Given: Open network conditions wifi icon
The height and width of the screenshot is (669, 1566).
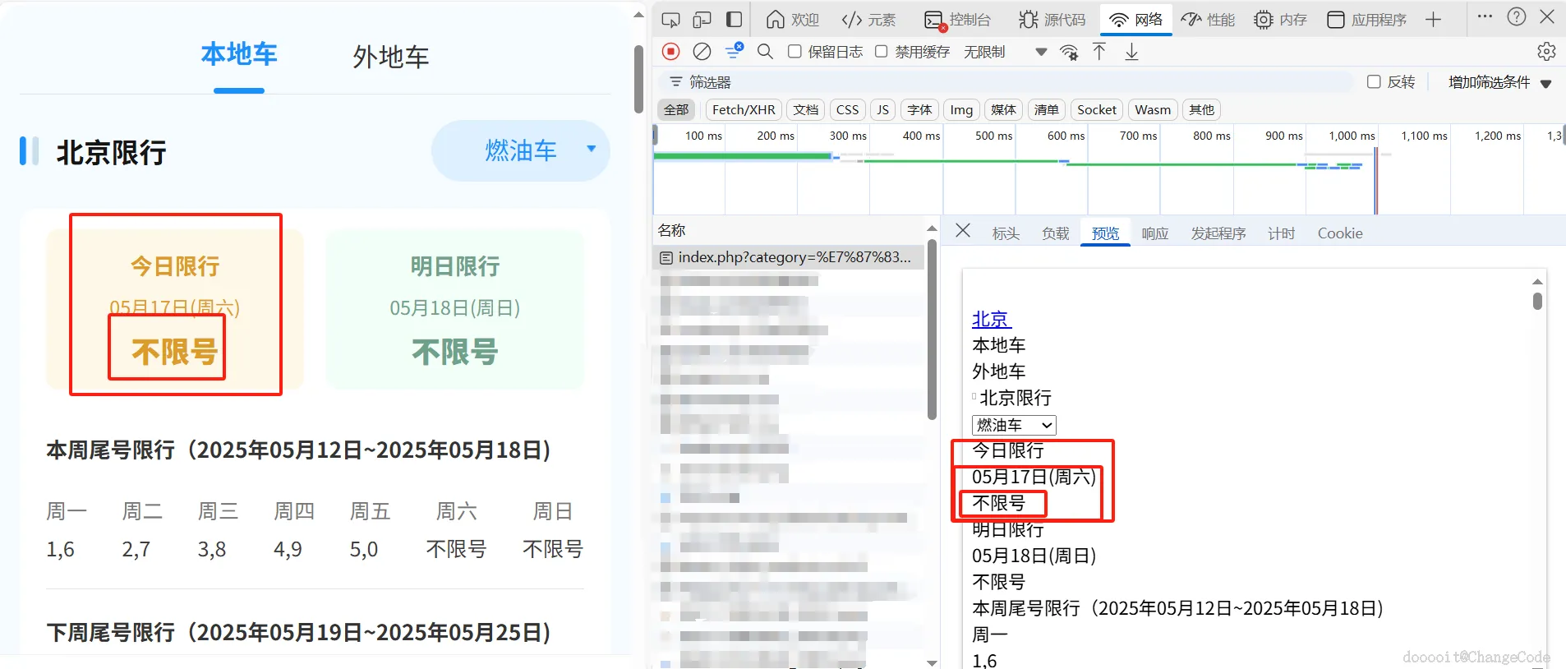Looking at the screenshot, I should (x=1069, y=52).
